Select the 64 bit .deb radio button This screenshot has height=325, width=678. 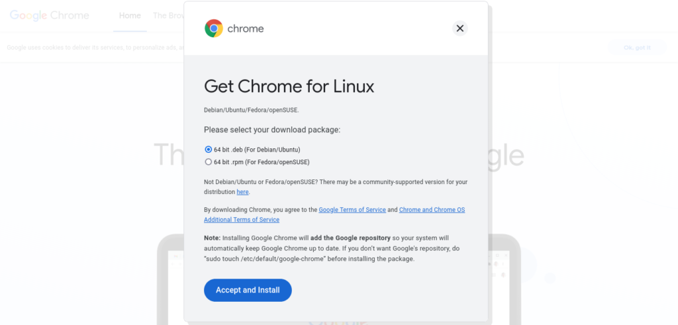[209, 150]
